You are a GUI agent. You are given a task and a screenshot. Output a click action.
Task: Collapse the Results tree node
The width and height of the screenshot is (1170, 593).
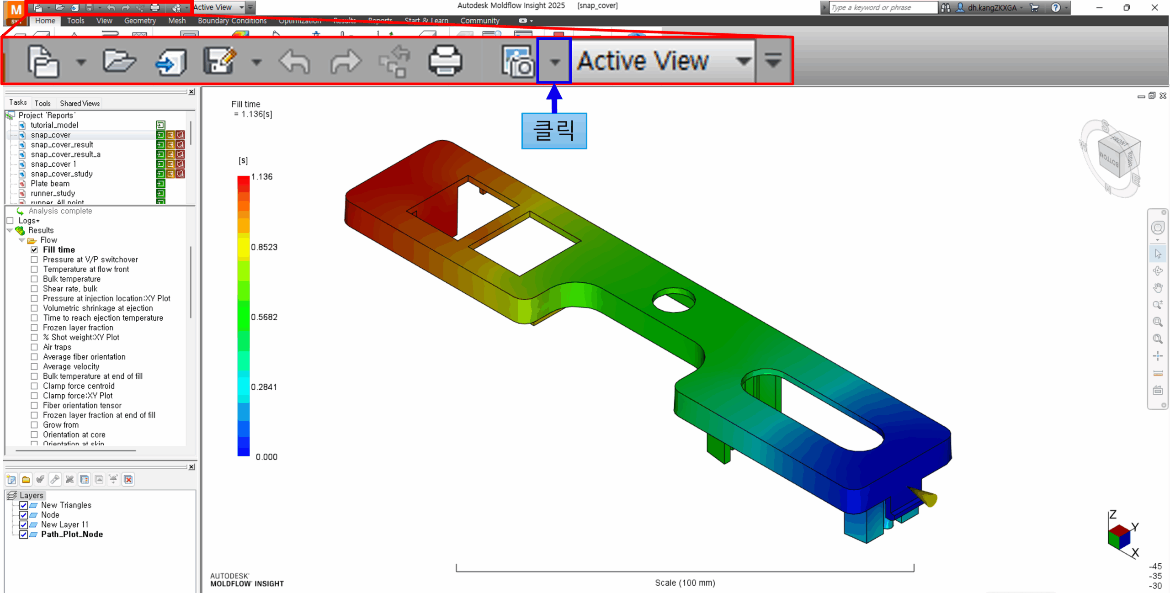[x=10, y=230]
